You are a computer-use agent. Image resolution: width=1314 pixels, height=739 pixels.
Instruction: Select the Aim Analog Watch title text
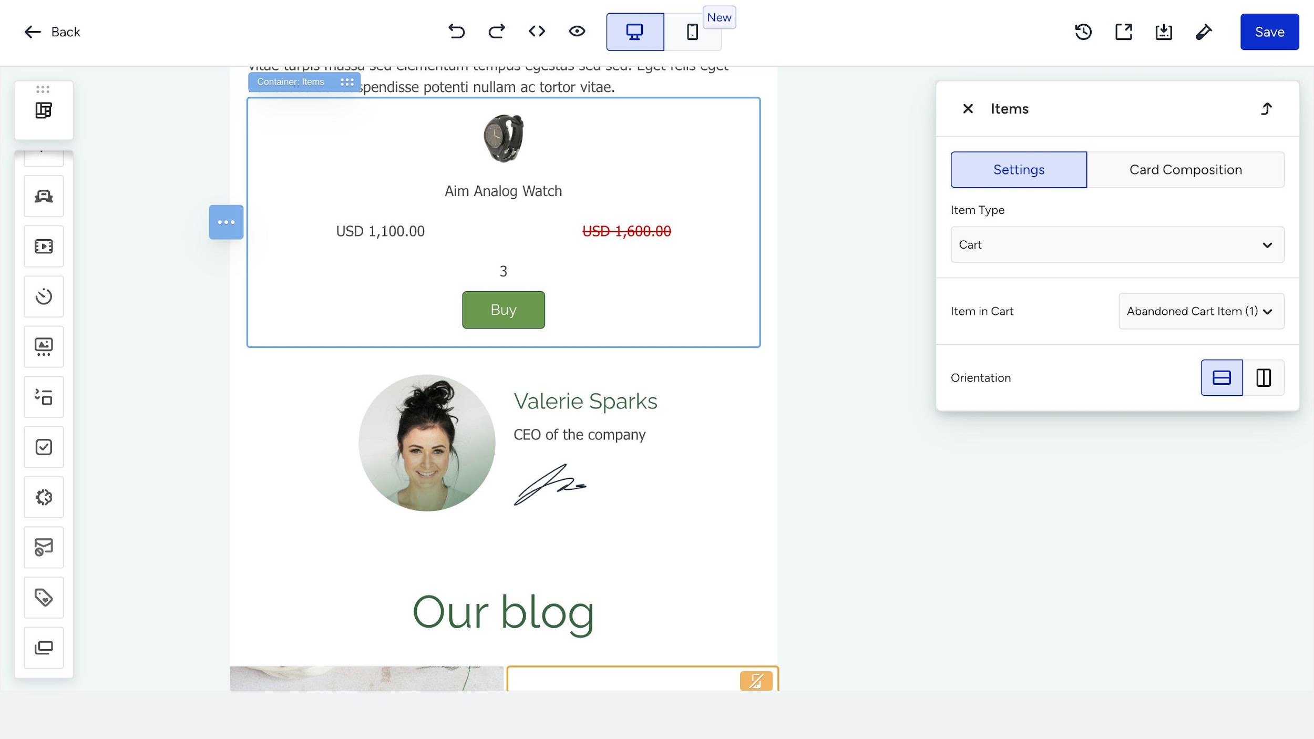point(503,191)
